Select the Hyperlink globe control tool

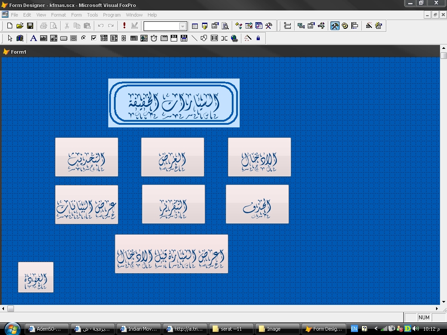(234, 38)
